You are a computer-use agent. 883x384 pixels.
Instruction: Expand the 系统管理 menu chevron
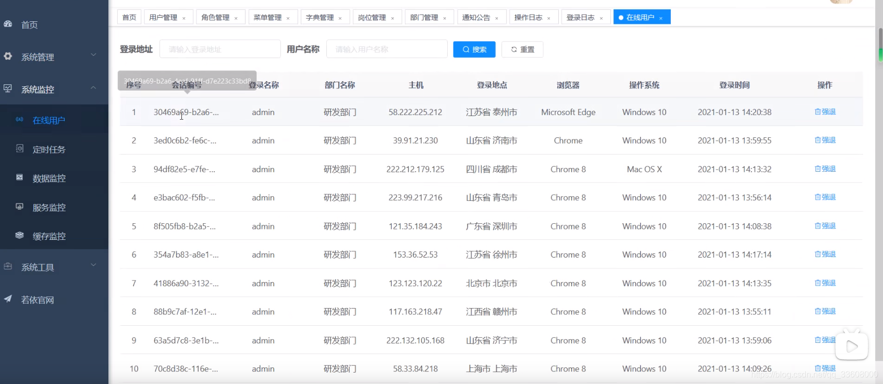pyautogui.click(x=94, y=55)
